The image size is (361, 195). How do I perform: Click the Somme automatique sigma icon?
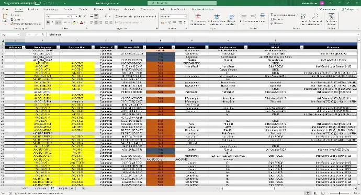[272, 15]
